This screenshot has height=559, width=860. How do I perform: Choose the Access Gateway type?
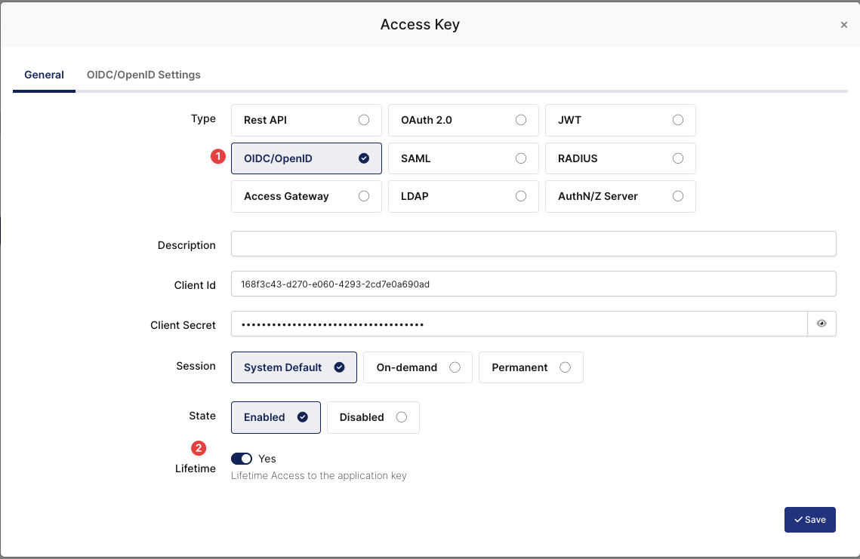click(x=306, y=196)
